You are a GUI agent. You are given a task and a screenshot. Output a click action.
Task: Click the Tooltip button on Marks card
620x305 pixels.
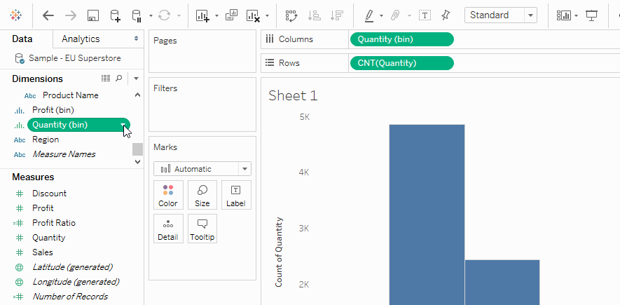[202, 229]
